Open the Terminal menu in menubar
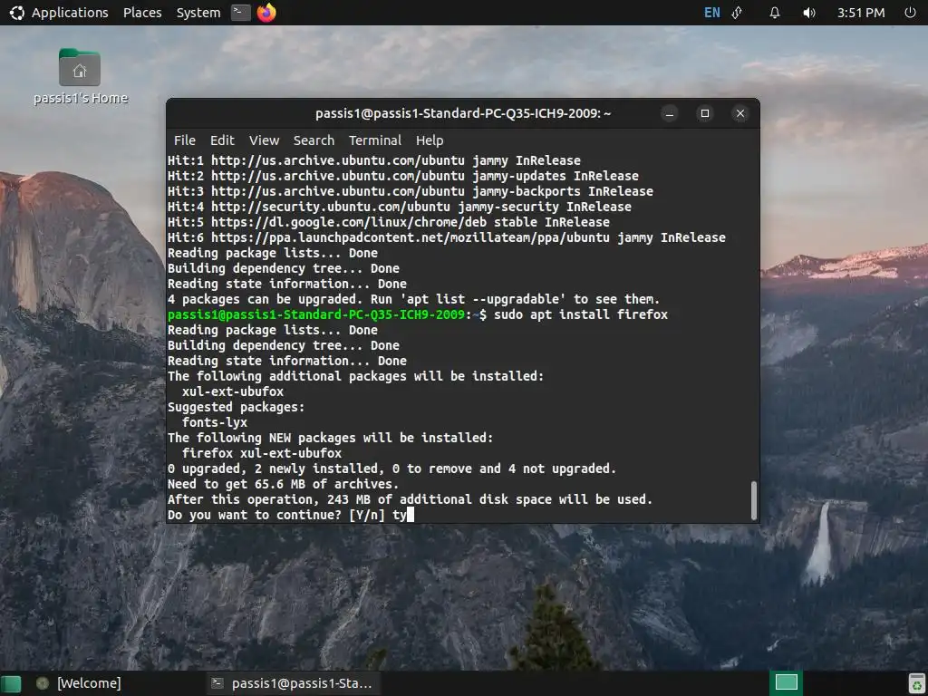 coord(374,140)
